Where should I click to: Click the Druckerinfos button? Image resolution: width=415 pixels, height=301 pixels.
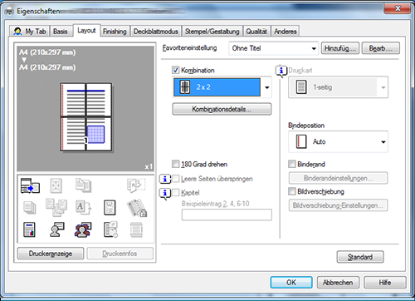point(120,254)
